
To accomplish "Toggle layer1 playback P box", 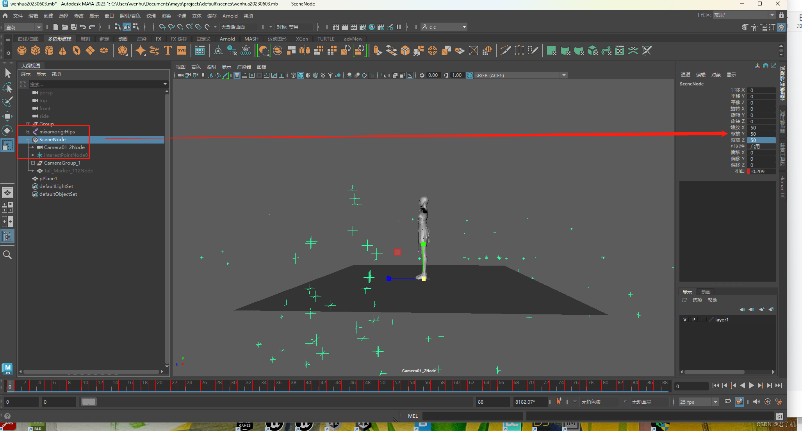I will click(x=693, y=320).
